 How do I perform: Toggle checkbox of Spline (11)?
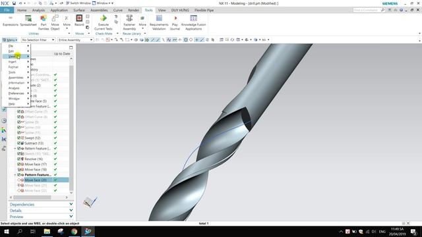[19, 133]
